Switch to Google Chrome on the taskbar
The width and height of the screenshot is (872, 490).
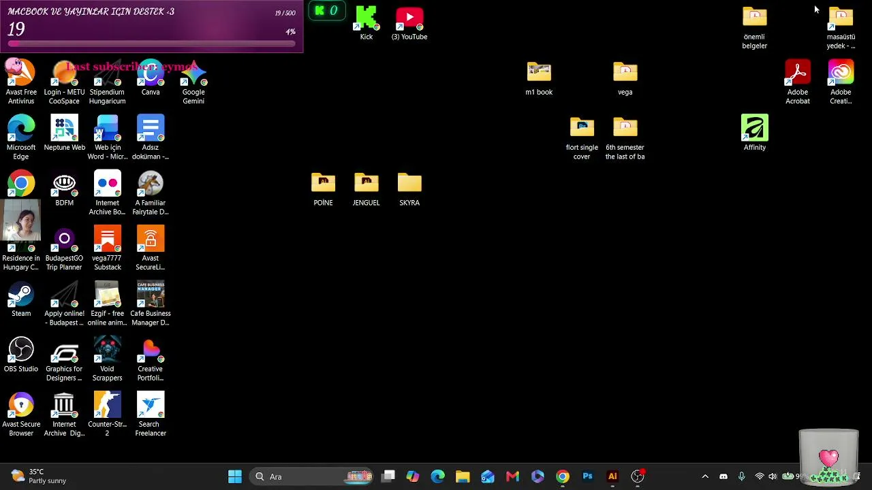click(563, 476)
